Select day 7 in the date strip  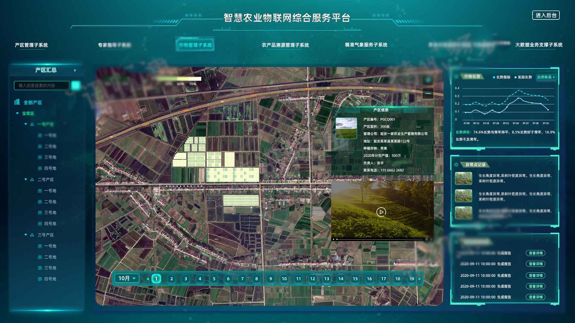pos(242,279)
